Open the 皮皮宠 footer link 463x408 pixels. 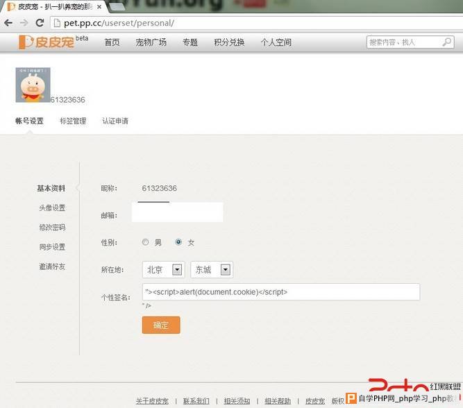tap(315, 401)
